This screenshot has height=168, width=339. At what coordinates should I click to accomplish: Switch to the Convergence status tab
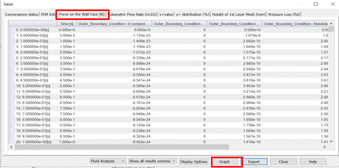(22, 14)
